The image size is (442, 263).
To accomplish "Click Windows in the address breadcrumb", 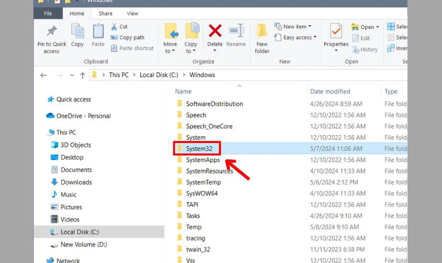I will pos(202,75).
